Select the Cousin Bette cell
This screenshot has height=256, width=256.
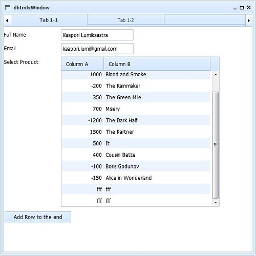tap(157, 155)
